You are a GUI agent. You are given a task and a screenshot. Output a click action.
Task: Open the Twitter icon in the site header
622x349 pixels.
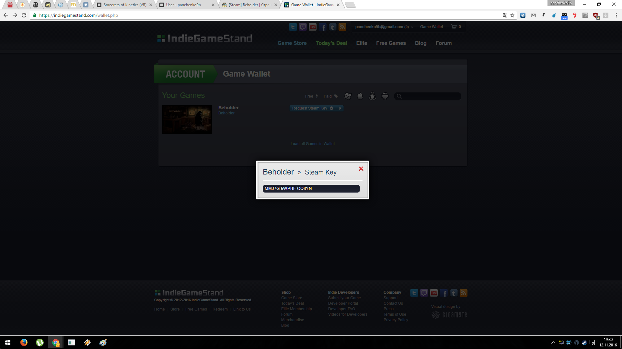(293, 27)
